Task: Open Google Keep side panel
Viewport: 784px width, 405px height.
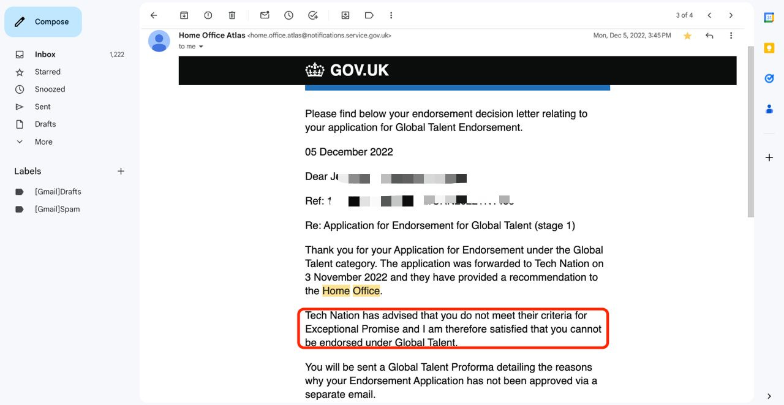Action: tap(769, 48)
